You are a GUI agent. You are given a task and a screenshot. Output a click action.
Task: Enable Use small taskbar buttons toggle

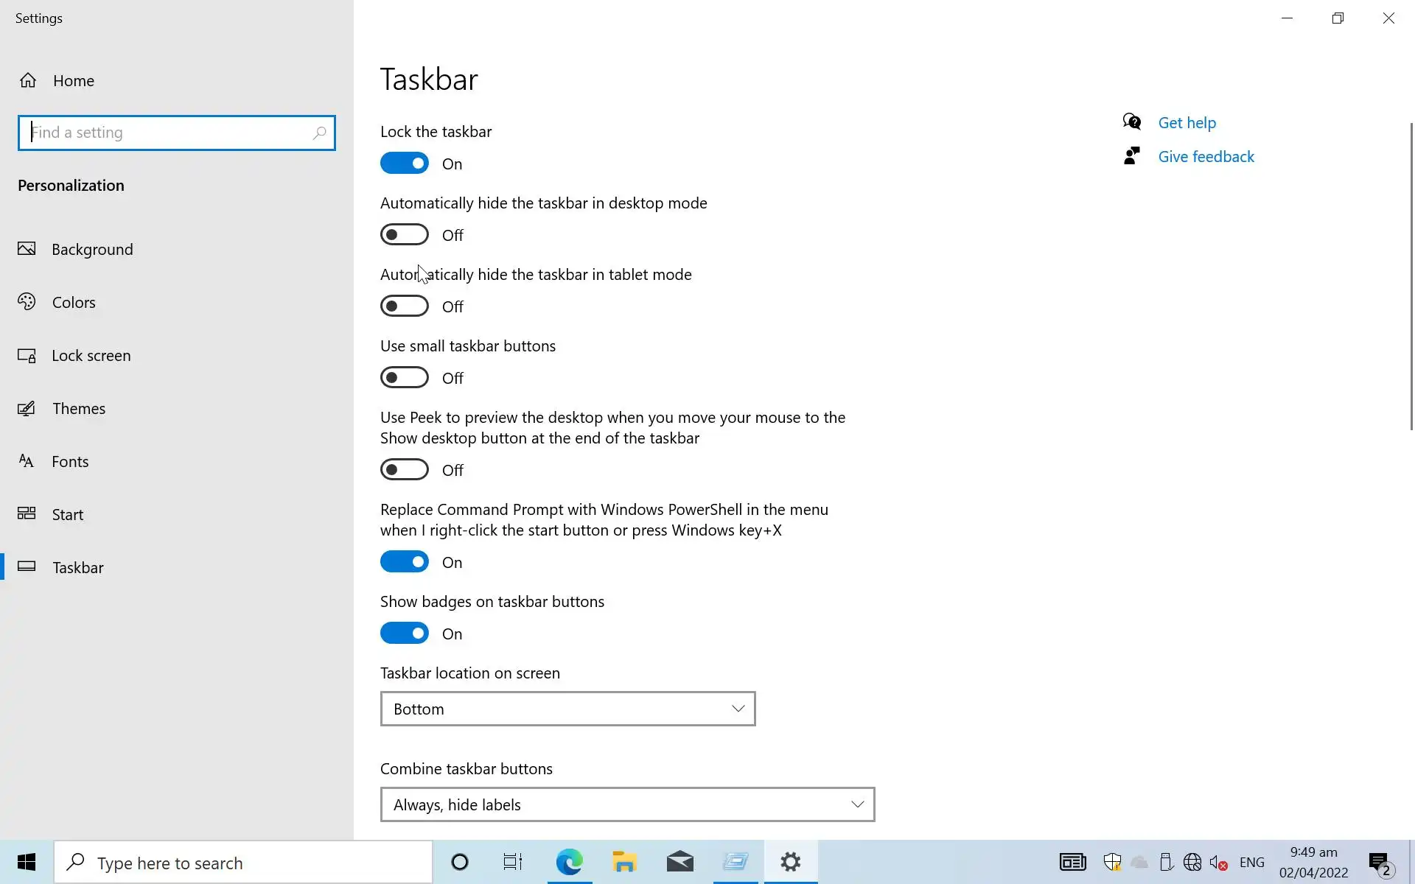coord(405,378)
